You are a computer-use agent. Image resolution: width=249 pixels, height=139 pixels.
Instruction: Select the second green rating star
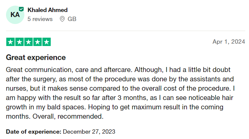19,42
